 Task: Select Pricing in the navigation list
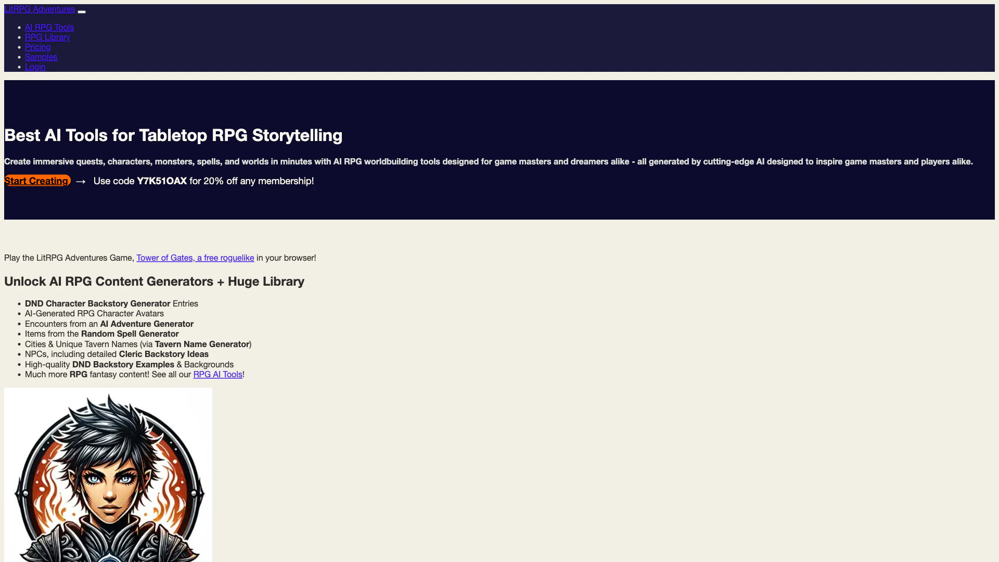click(37, 47)
